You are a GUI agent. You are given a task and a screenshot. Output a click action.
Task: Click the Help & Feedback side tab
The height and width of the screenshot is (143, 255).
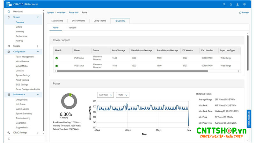(x=249, y=119)
